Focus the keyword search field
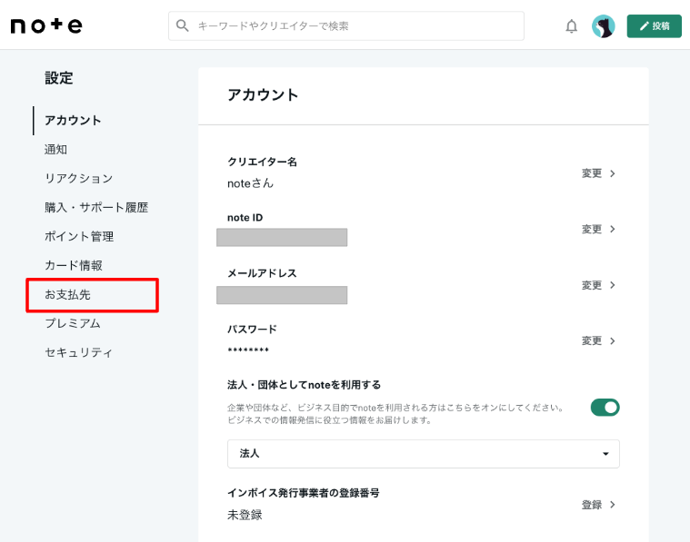 point(346,26)
